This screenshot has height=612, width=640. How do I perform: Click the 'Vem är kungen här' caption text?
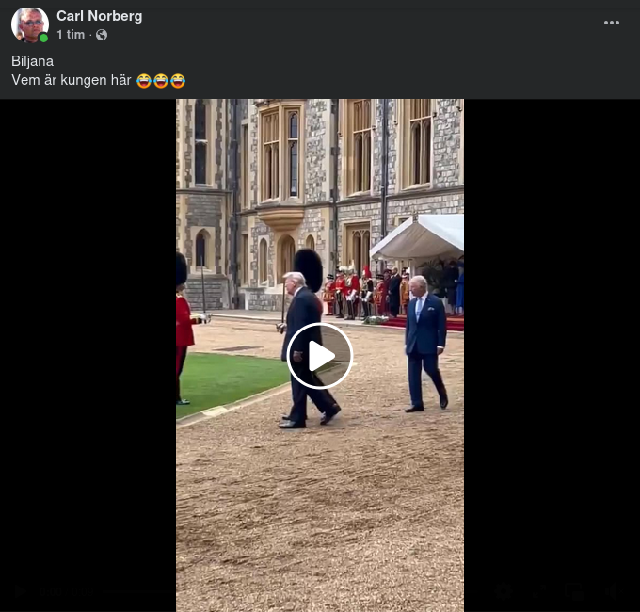(72, 81)
